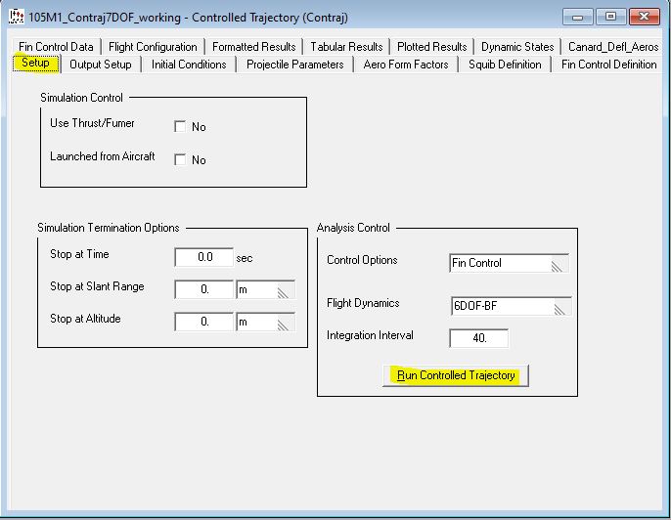
Task: Select the Projectile Parameters tab
Action: point(294,65)
